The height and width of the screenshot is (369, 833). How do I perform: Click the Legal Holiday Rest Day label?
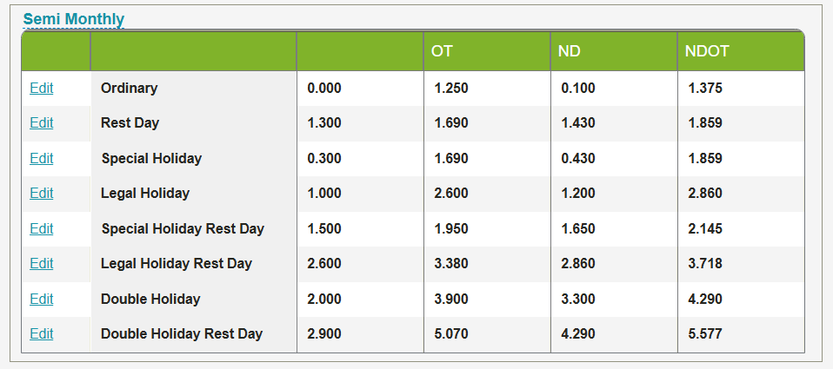coord(177,263)
